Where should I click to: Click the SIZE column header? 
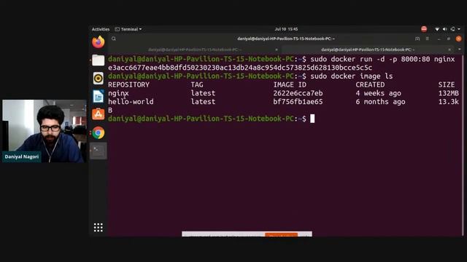[x=447, y=84]
